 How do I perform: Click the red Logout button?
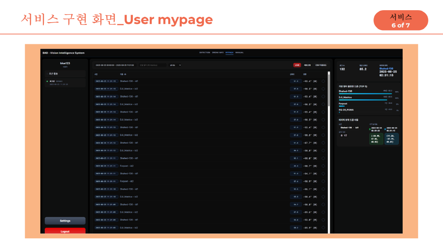pos(65,231)
